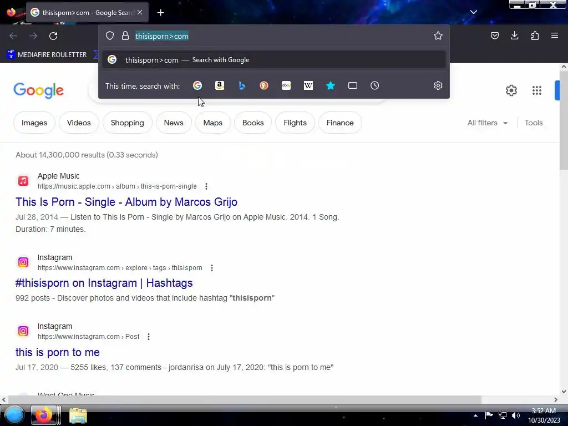Open 'this is porn to me' link
The width and height of the screenshot is (568, 426).
click(58, 352)
